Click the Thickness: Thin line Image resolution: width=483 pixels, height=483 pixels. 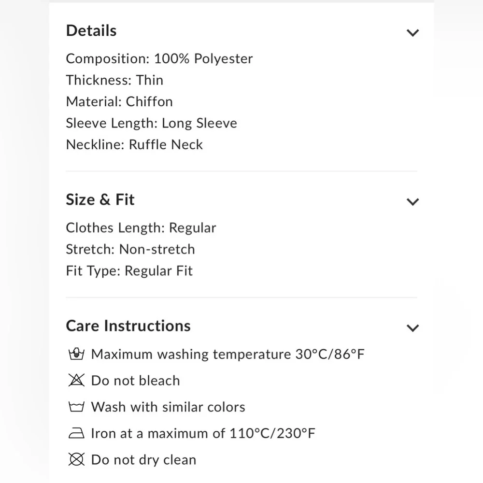(x=114, y=80)
